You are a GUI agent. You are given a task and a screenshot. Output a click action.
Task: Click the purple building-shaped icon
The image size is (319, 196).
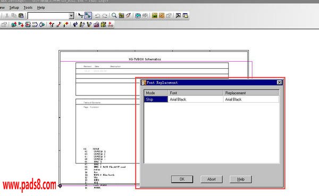[96, 25]
